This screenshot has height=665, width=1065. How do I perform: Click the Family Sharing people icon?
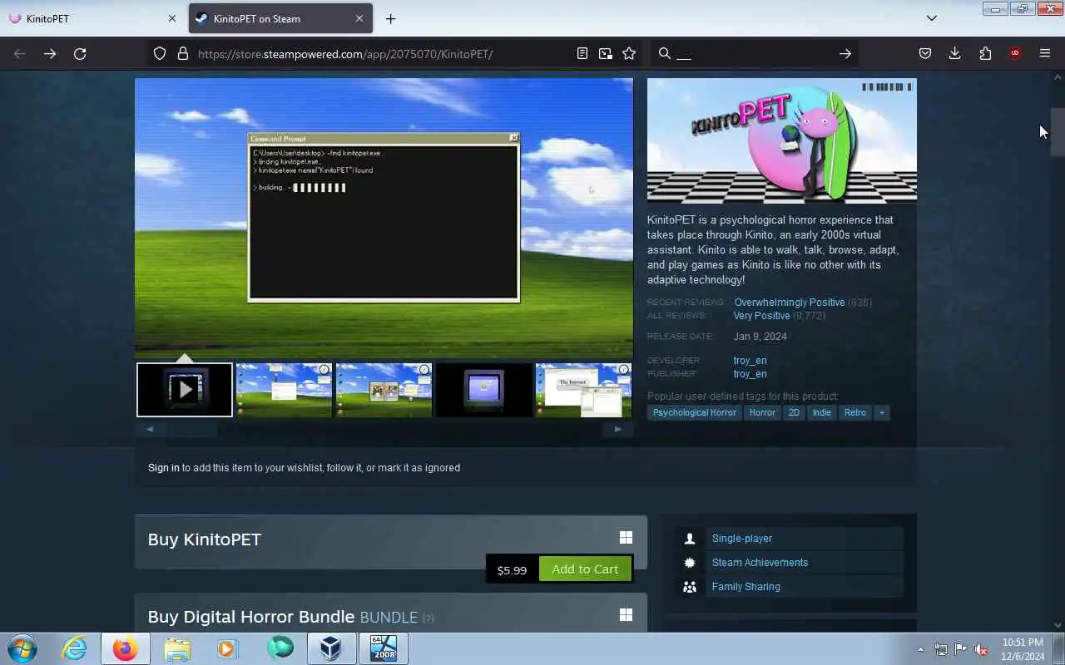point(690,587)
